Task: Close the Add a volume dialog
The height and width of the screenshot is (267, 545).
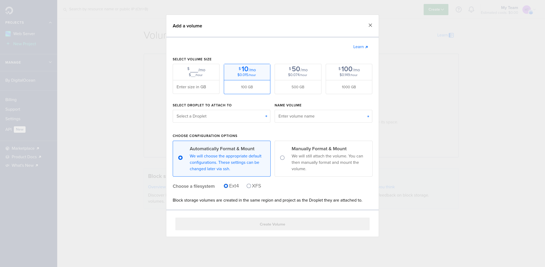Action: 370,25
